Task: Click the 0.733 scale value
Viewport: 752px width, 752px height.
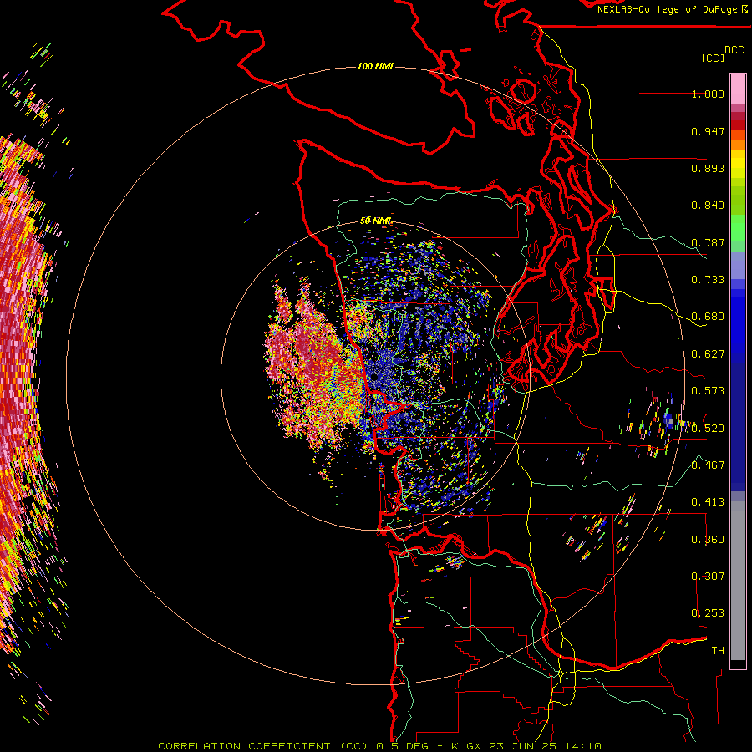Action: pos(708,280)
